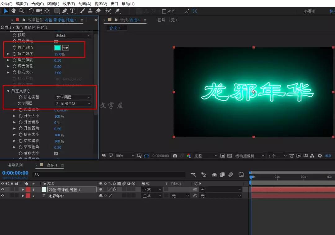Expand the 辉光强度 property
Viewport: 335px width, 235px height.
8,54
